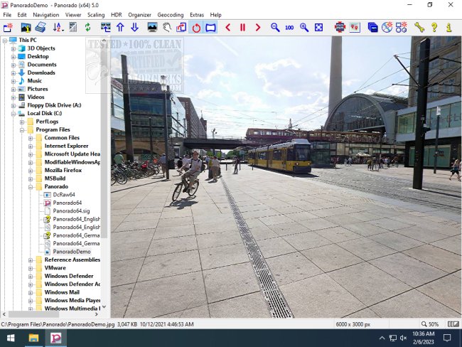Toggle the blue panorama view mode button

[210, 27]
